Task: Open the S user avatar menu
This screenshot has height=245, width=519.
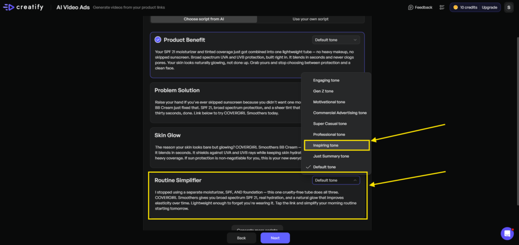Action: (x=508, y=8)
